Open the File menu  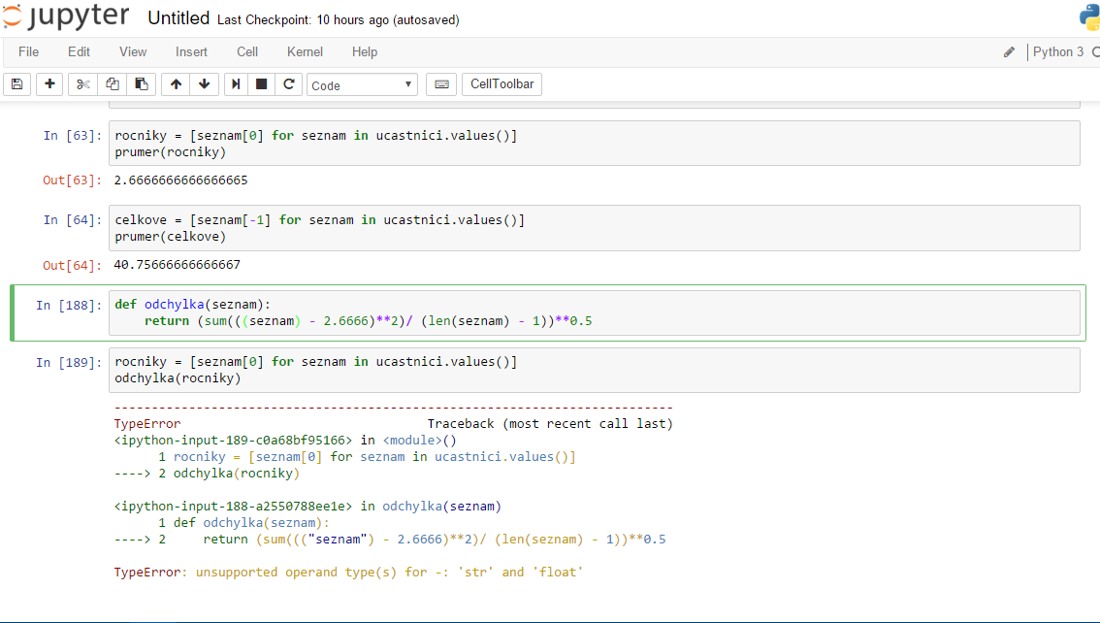[28, 51]
